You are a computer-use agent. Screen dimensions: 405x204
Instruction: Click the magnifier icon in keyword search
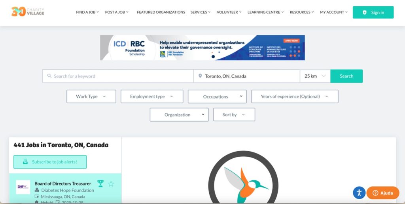pyautogui.click(x=49, y=76)
